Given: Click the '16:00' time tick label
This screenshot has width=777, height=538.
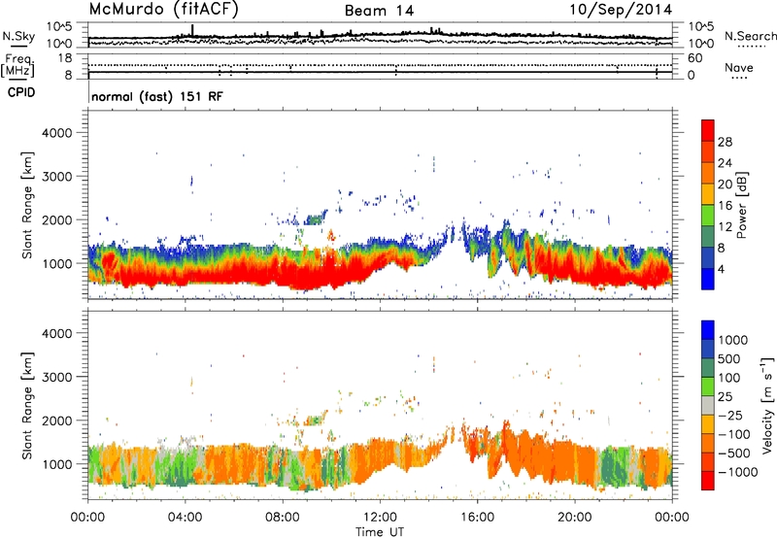Looking at the screenshot, I should point(477,518).
